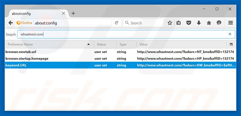This screenshot has height=116, width=241.
Task: Go back with the back arrow button
Action: [11, 23]
